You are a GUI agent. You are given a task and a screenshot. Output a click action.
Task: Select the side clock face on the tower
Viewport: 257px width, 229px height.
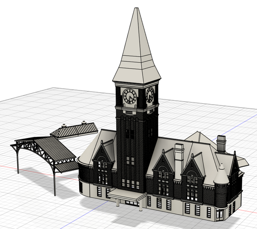tap(150, 95)
